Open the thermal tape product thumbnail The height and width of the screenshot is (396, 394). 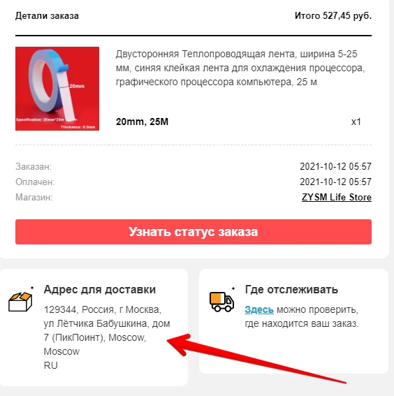pyautogui.click(x=57, y=89)
